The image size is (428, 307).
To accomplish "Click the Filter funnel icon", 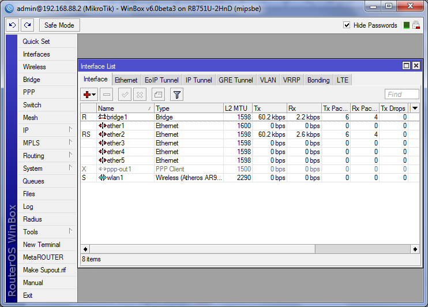I will [177, 95].
